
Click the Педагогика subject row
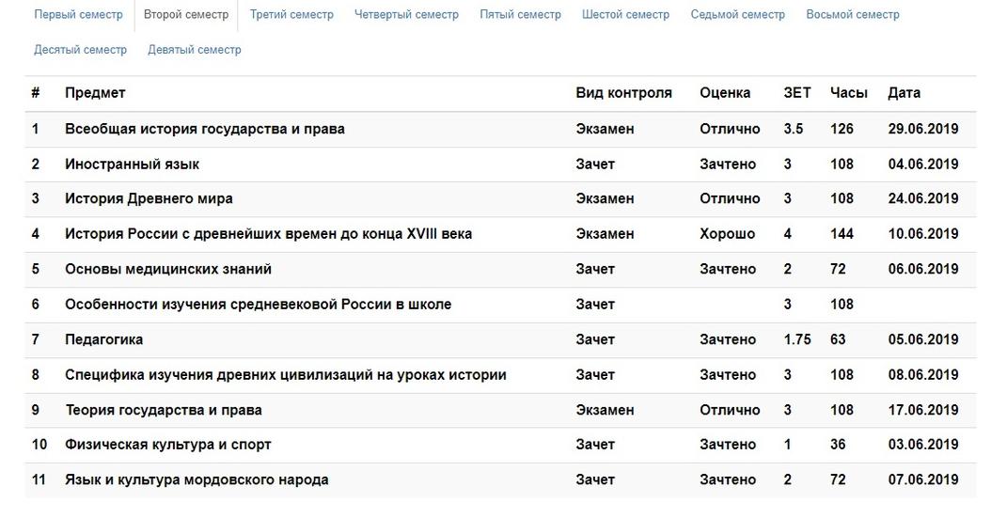(500, 339)
